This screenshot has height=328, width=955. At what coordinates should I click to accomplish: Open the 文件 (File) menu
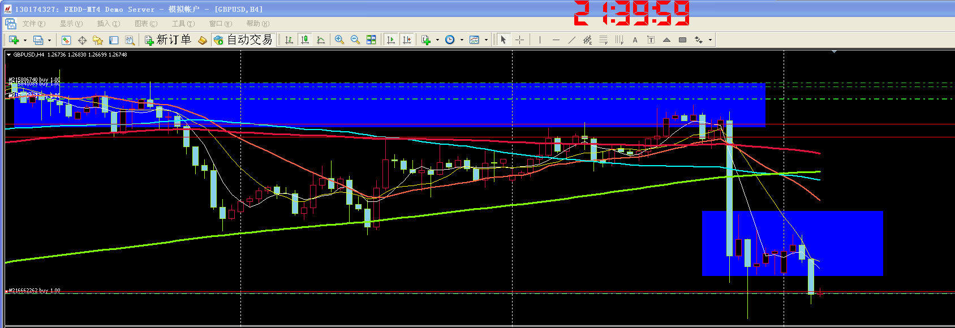[x=33, y=24]
